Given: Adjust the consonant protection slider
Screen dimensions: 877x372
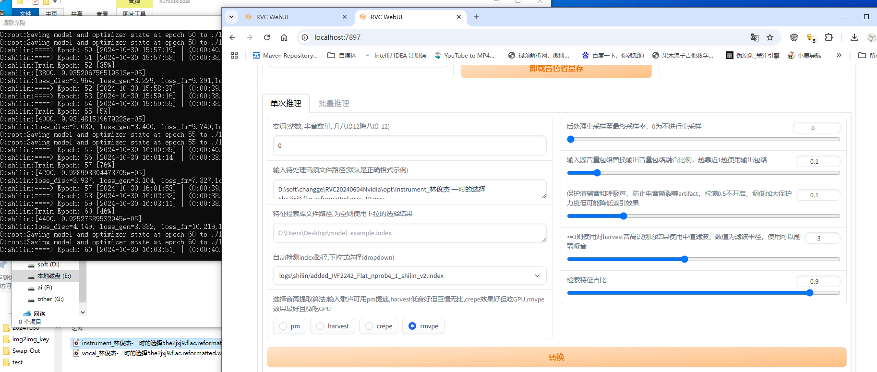Looking at the screenshot, I should click(x=703, y=216).
